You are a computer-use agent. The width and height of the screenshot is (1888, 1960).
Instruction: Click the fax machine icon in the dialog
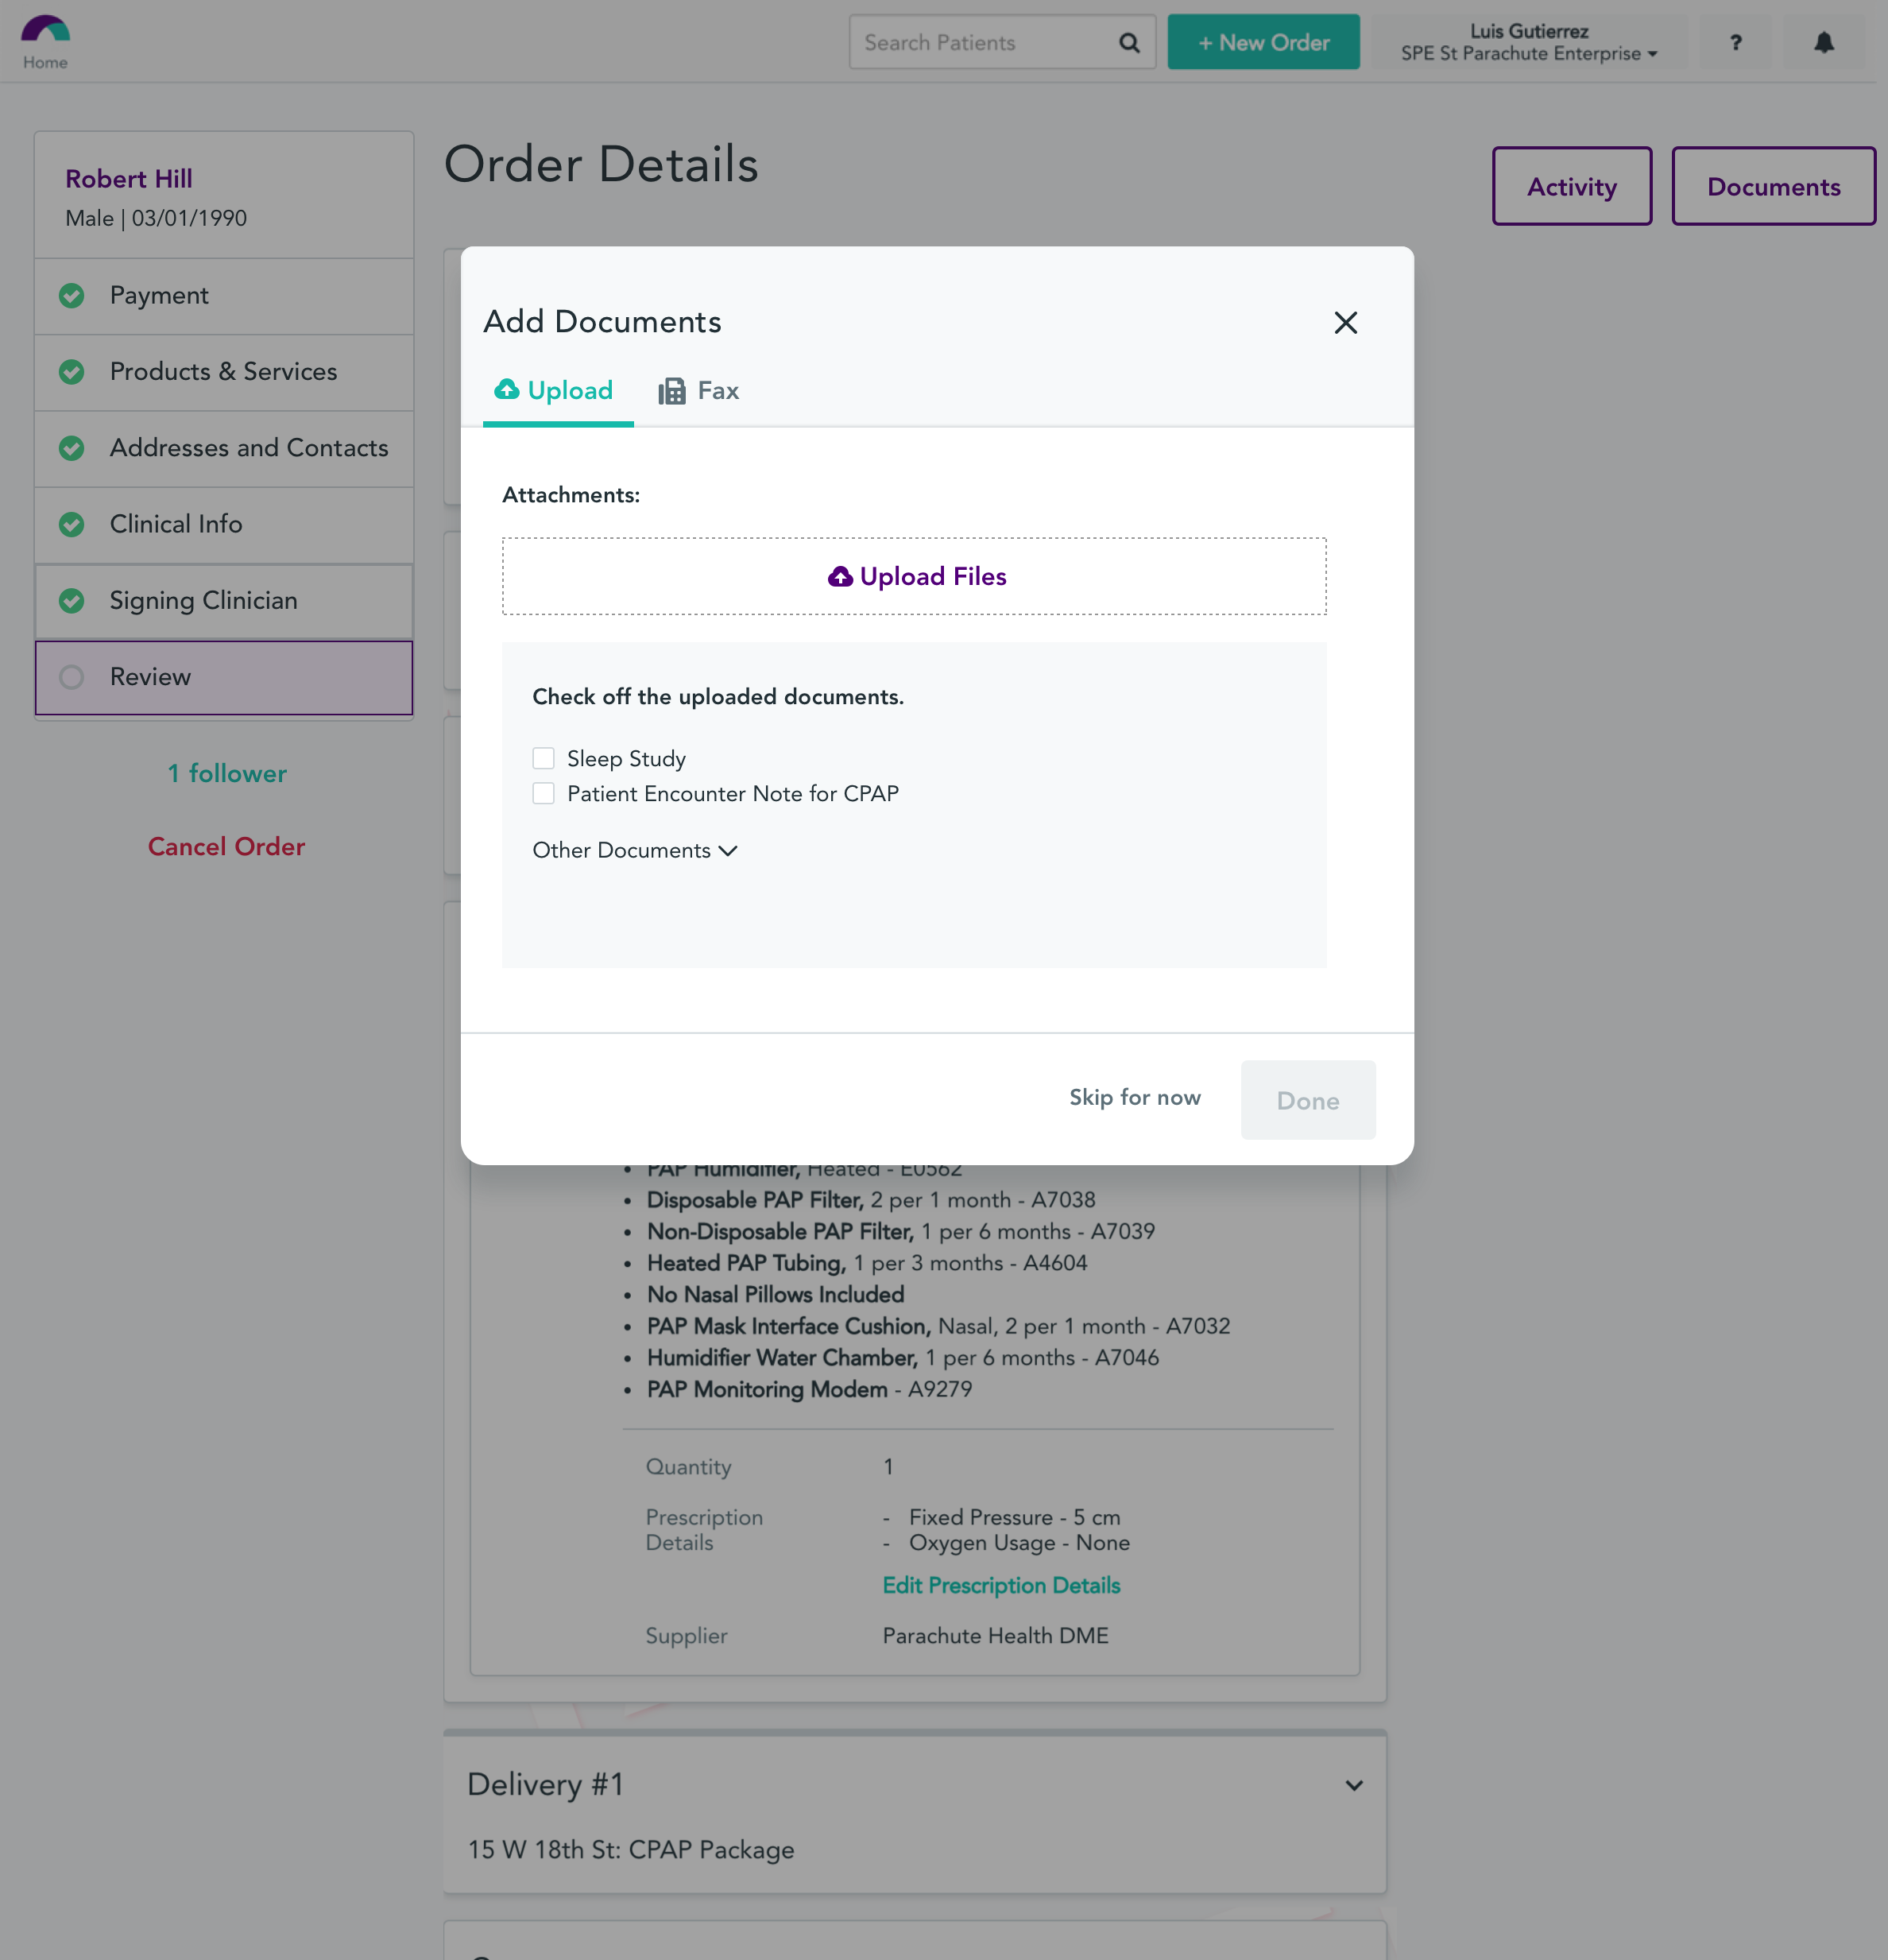(x=671, y=390)
